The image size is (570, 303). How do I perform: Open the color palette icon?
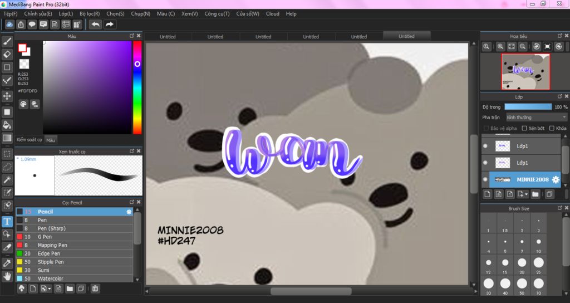(x=23, y=104)
